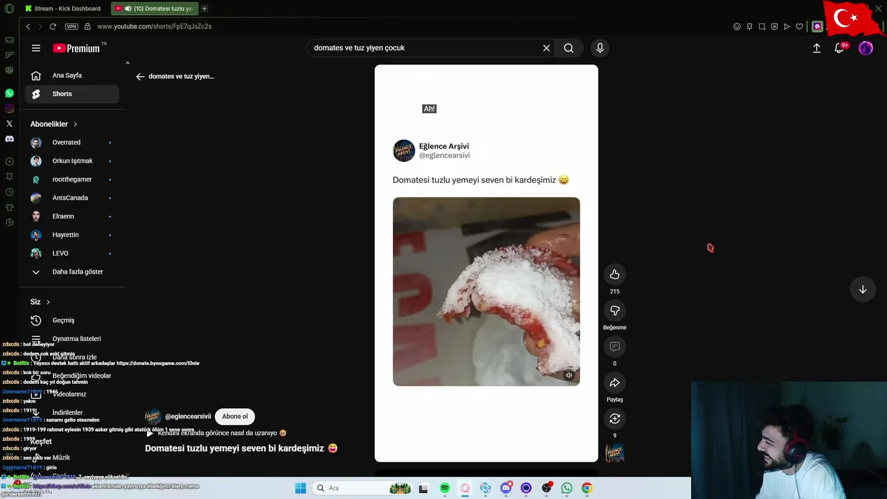Open the @eglencearsivii channel name
Viewport: 887px width, 499px height.
point(188,417)
